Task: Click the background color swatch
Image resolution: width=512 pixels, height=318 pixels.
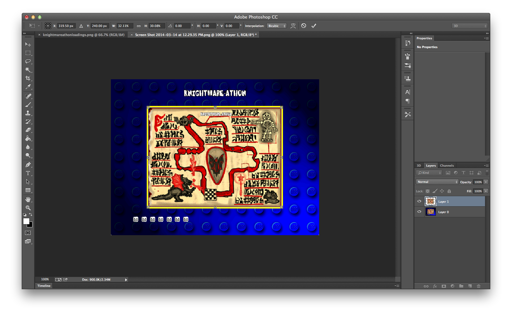Action: click(x=31, y=225)
